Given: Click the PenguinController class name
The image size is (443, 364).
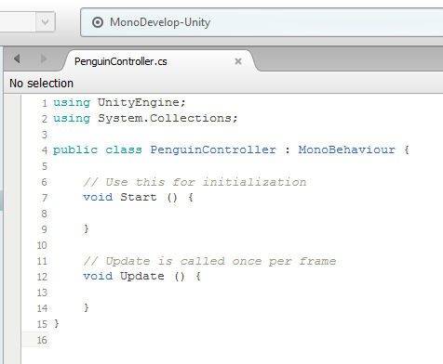Looking at the screenshot, I should (x=213, y=149).
